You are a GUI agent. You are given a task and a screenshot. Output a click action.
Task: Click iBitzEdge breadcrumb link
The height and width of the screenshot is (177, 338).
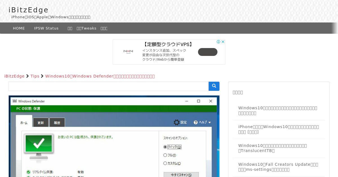14,76
